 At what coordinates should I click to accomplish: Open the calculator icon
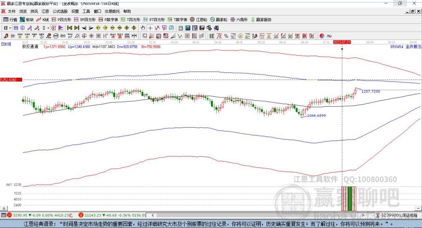point(188,28)
